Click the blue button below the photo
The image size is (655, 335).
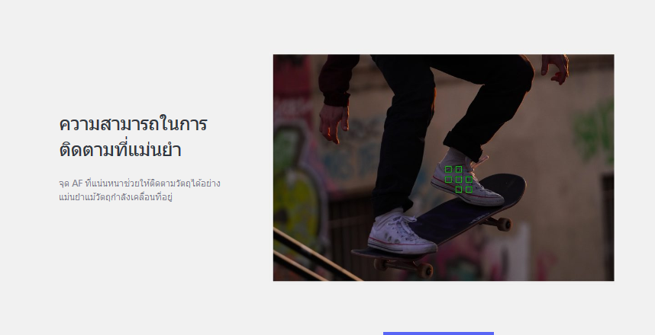click(x=438, y=333)
